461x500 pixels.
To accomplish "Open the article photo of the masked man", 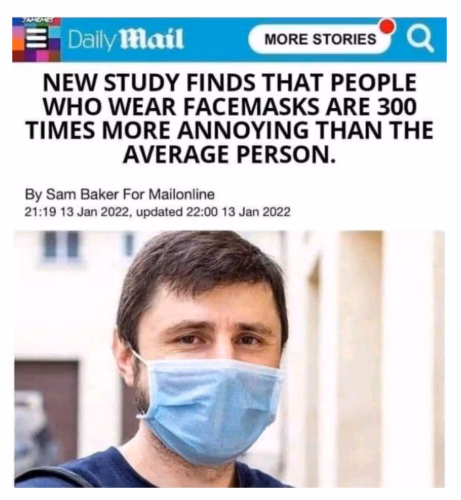I will tap(229, 359).
